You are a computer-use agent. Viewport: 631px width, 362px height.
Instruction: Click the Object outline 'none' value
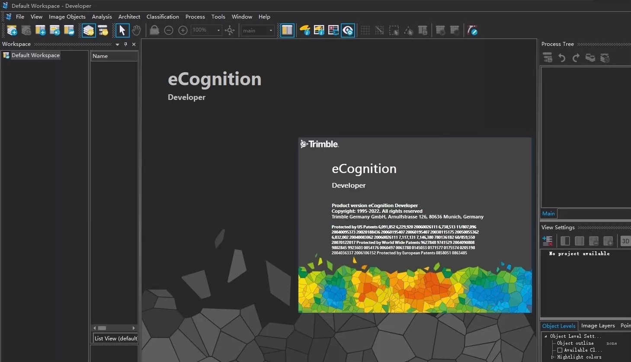tap(612, 343)
